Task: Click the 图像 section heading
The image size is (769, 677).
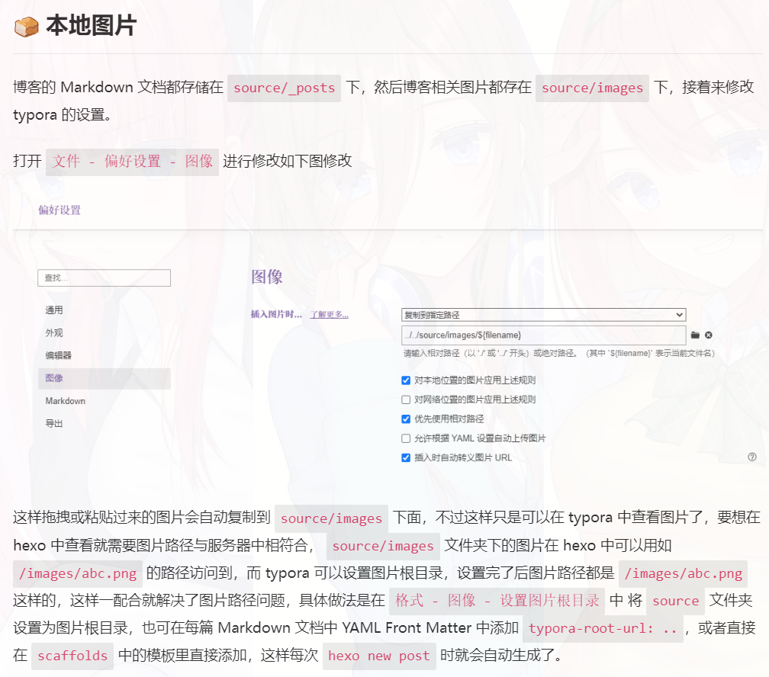Action: [267, 277]
